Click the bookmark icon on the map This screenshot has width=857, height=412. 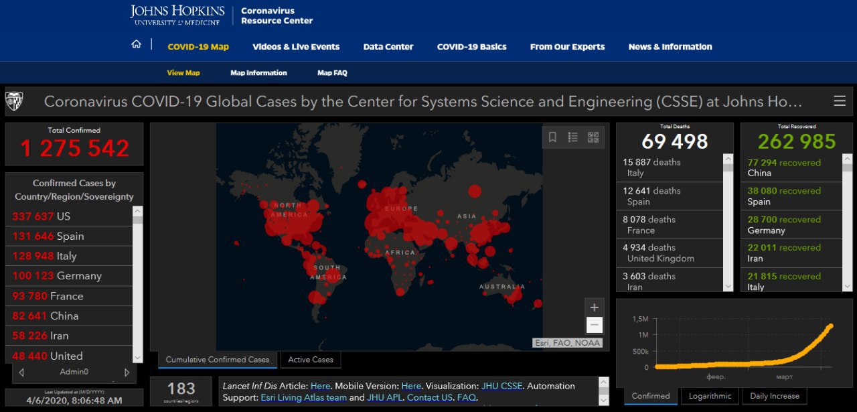point(552,137)
